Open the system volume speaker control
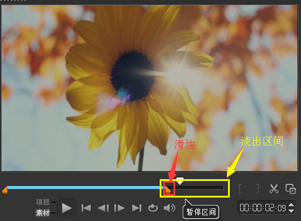Image resolution: width=301 pixels, height=221 pixels. click(169, 208)
